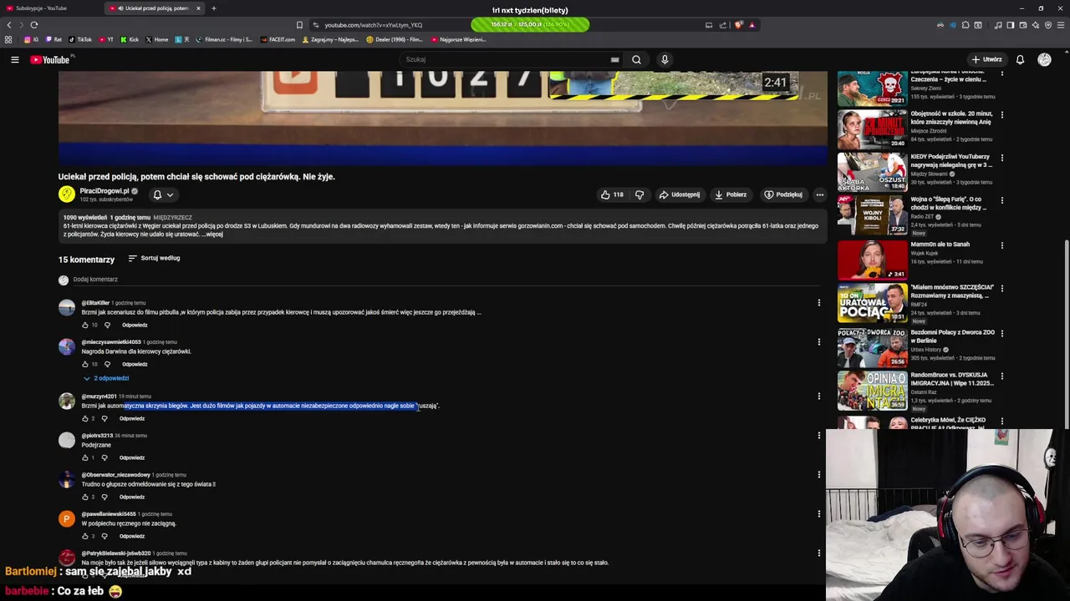The image size is (1070, 601).
Task: Open options menu for @marzyn4201 comment
Action: [818, 396]
